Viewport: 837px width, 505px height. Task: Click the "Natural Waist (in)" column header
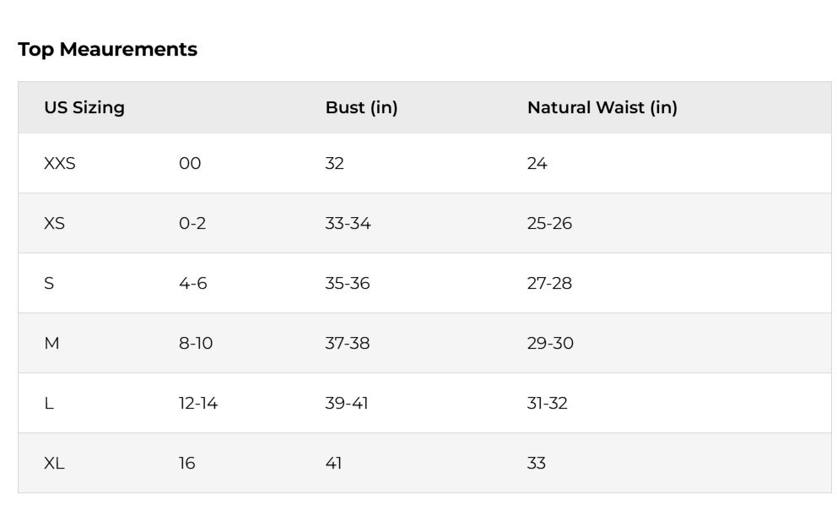click(602, 108)
